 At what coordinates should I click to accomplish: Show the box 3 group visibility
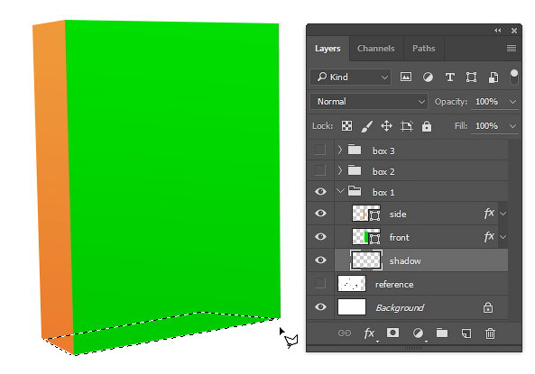tap(320, 150)
